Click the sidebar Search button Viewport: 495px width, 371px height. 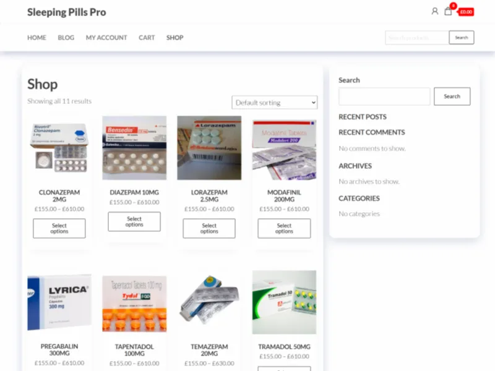click(452, 96)
